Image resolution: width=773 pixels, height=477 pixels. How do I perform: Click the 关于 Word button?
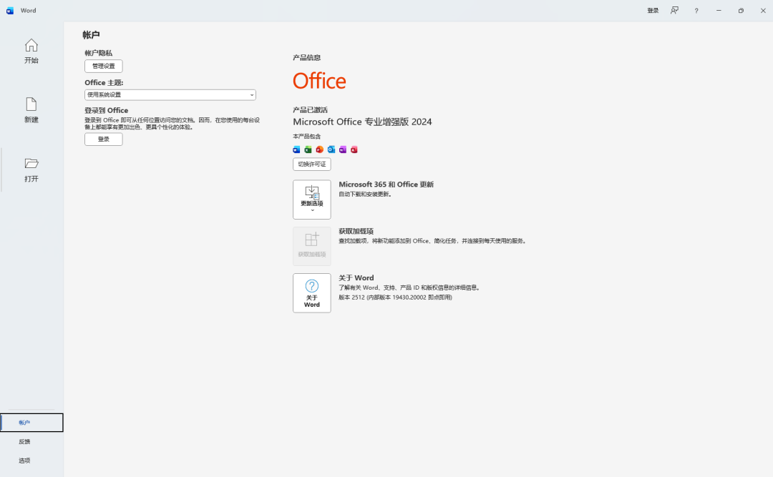tap(311, 292)
